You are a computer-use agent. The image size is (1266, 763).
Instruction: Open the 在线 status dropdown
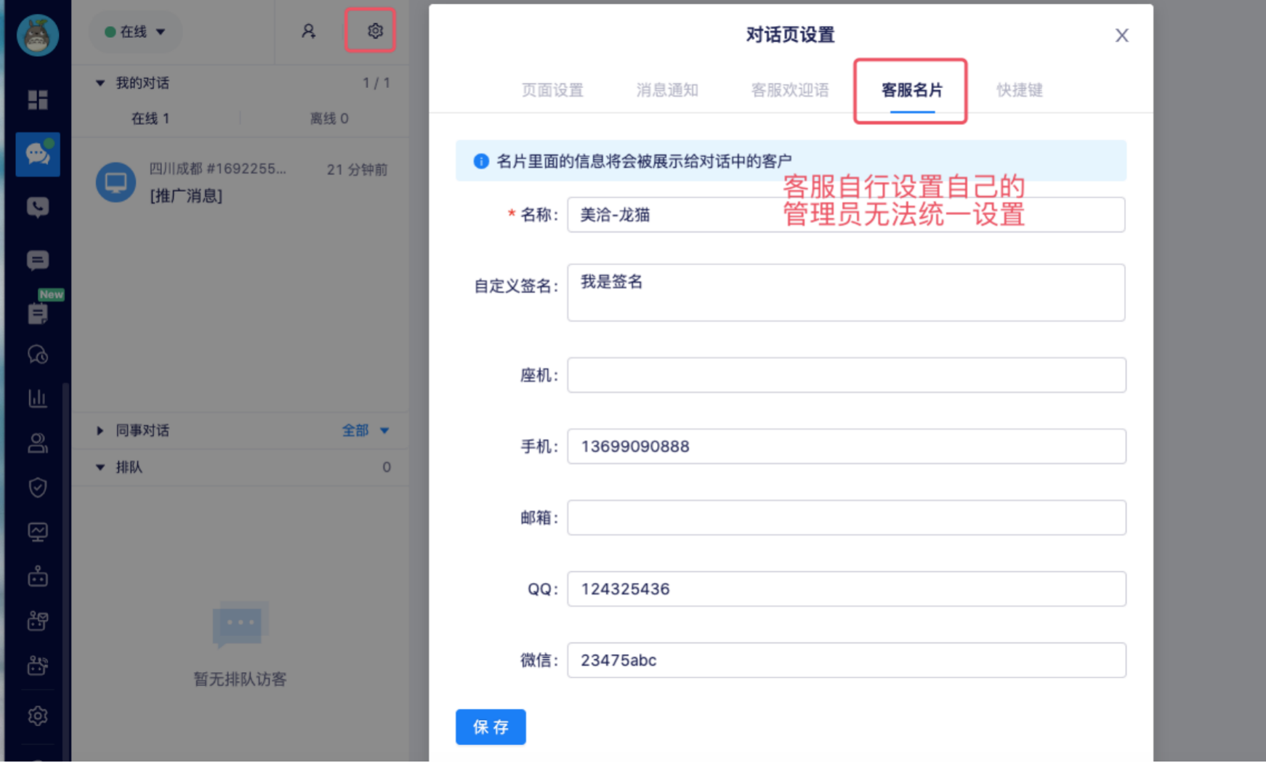coord(136,31)
